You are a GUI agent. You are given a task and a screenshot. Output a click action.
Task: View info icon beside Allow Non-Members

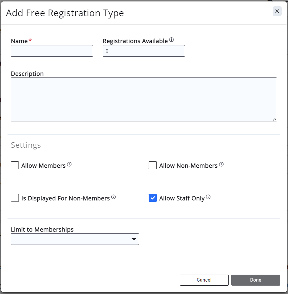click(221, 164)
